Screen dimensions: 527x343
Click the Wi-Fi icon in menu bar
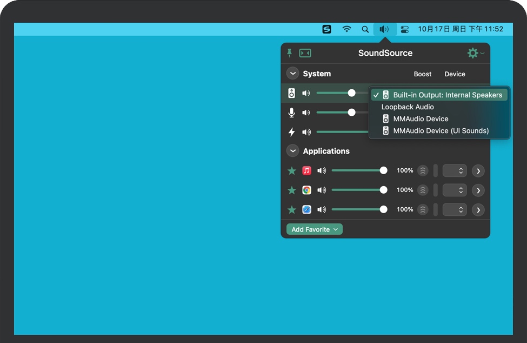coord(347,29)
